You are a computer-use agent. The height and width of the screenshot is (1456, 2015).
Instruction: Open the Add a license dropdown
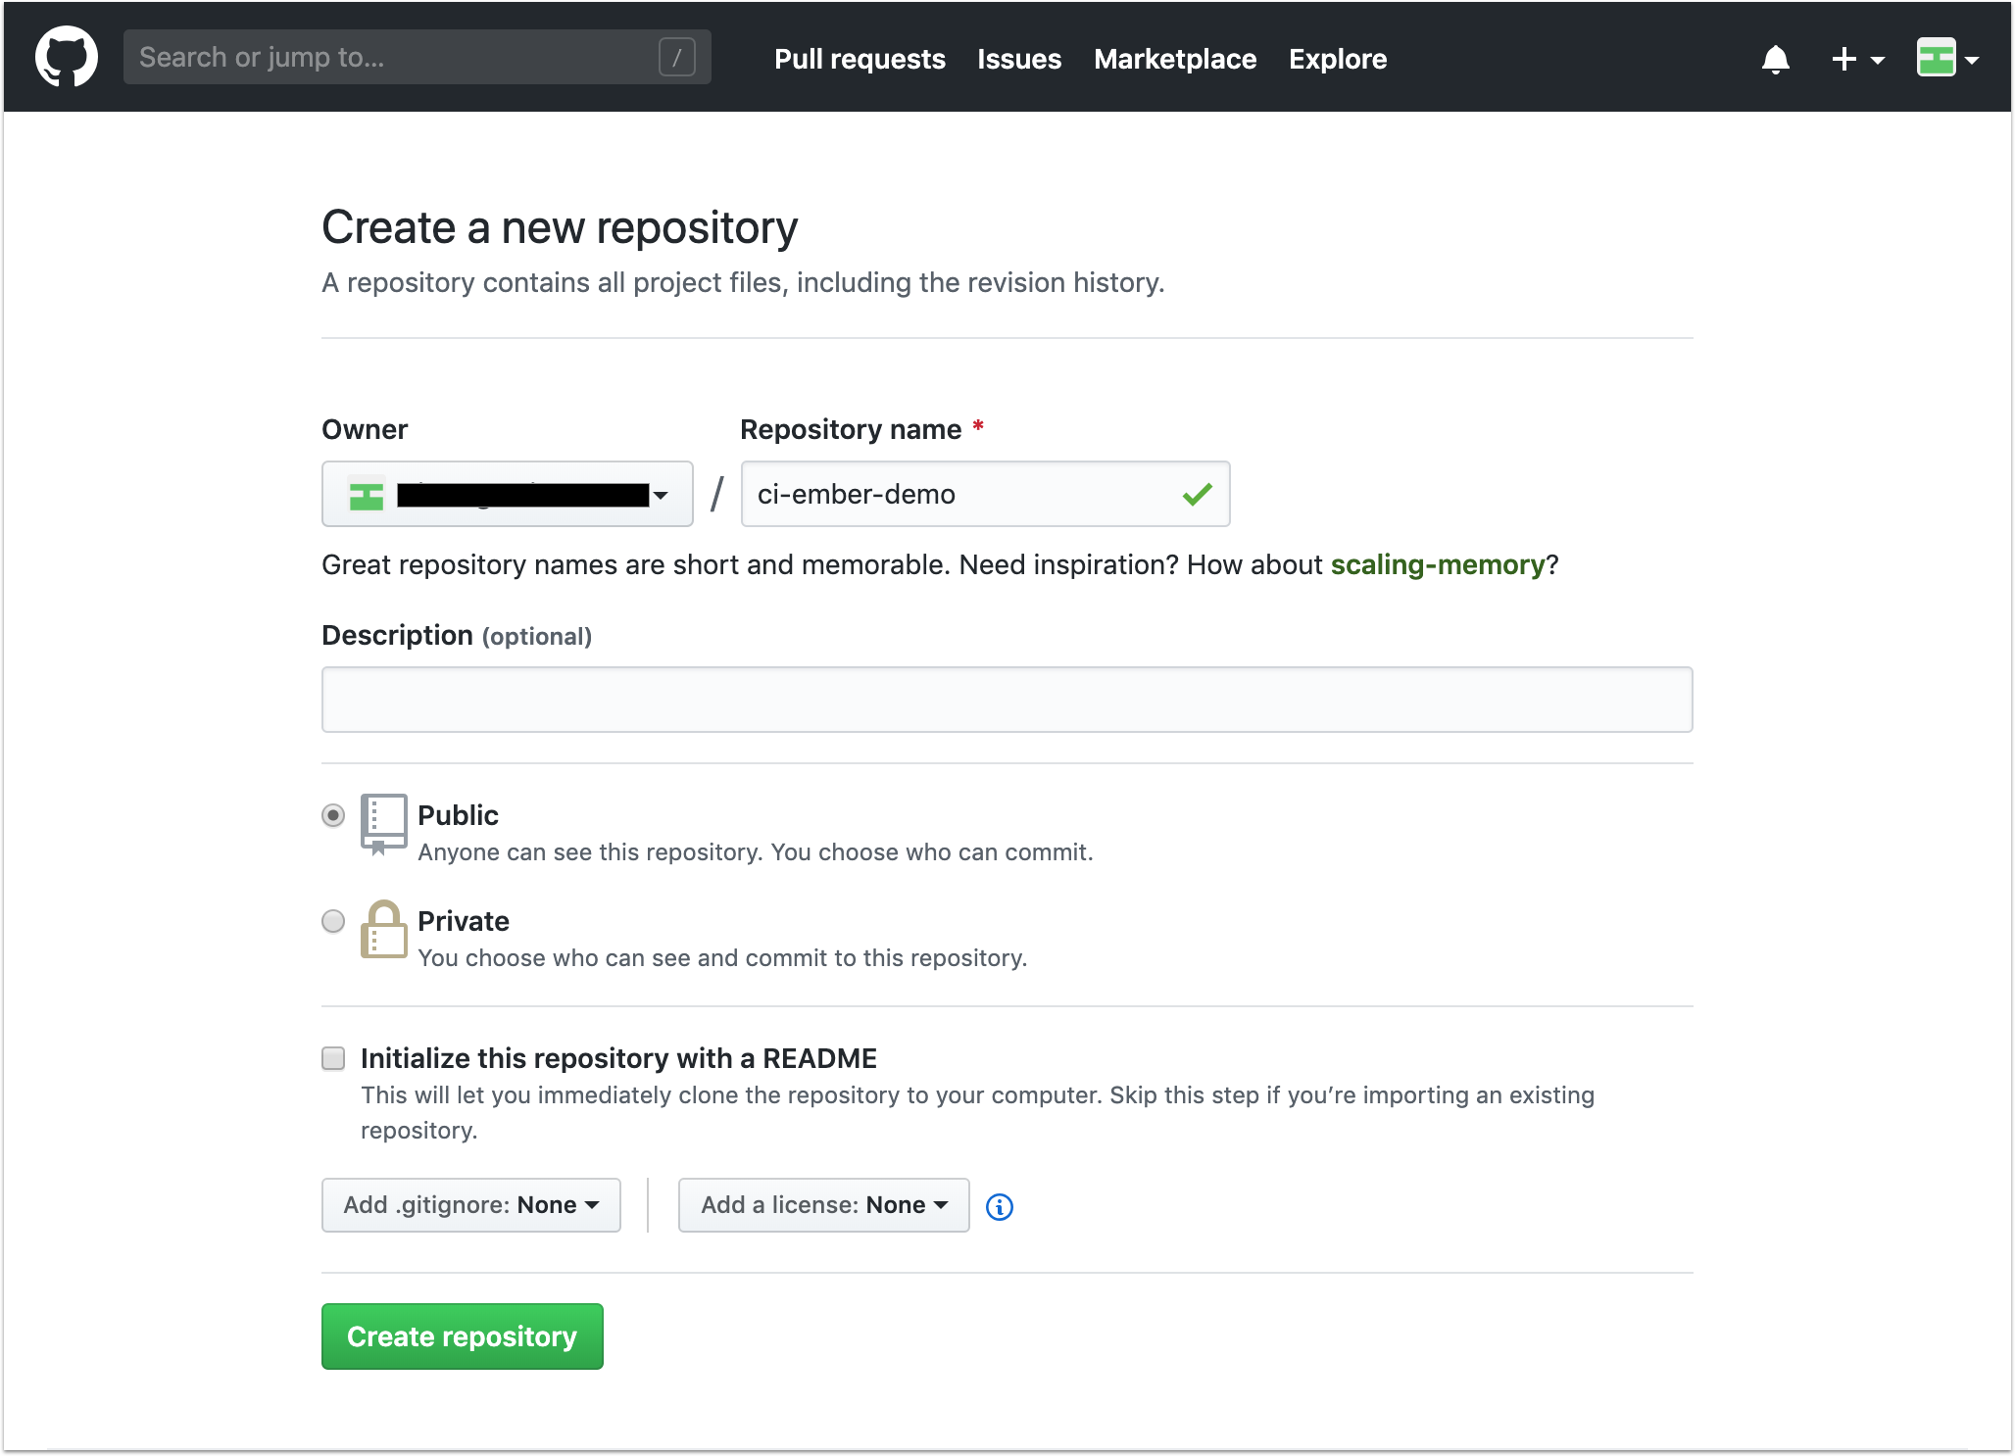823,1205
